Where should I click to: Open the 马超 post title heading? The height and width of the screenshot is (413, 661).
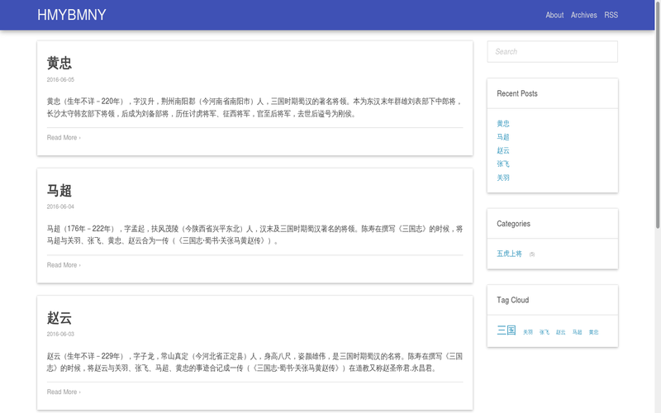pos(59,191)
